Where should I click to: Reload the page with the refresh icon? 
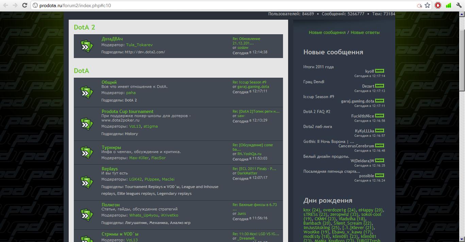pos(24,5)
